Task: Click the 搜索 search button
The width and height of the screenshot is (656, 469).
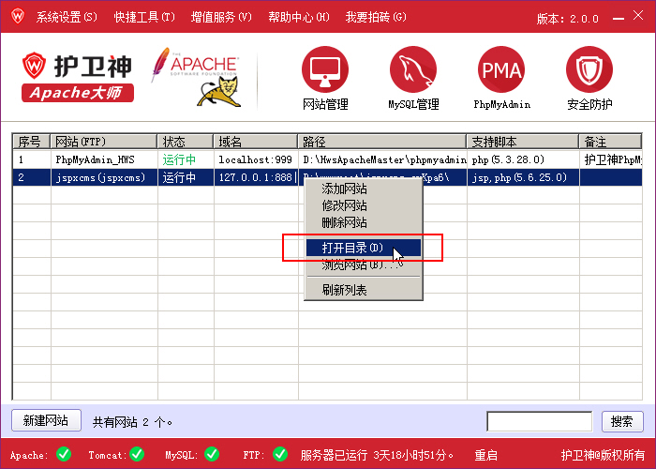Action: pyautogui.click(x=622, y=421)
